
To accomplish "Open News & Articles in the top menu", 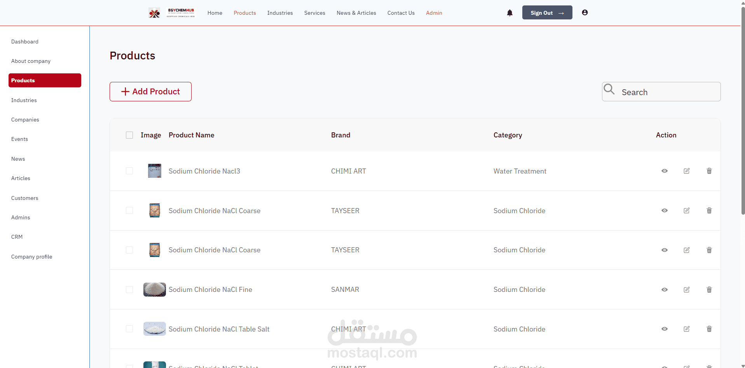I will (356, 13).
